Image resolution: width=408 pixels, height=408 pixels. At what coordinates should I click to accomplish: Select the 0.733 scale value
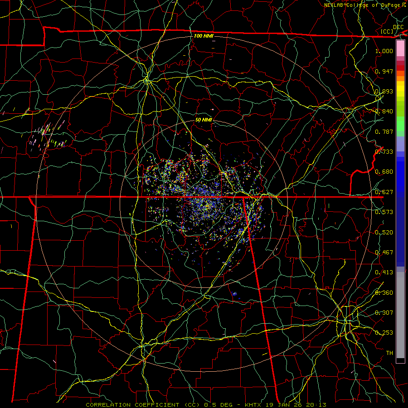[x=384, y=152]
